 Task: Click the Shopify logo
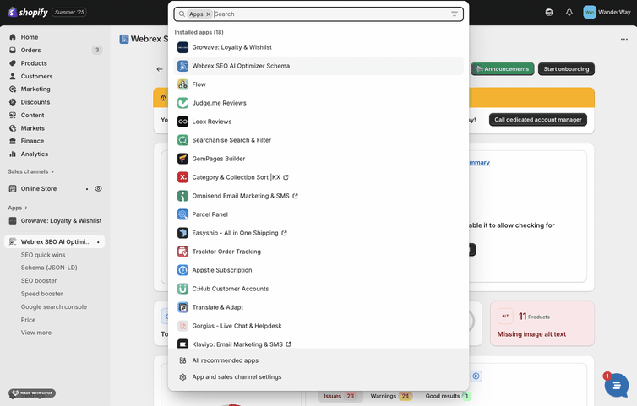[x=28, y=12]
